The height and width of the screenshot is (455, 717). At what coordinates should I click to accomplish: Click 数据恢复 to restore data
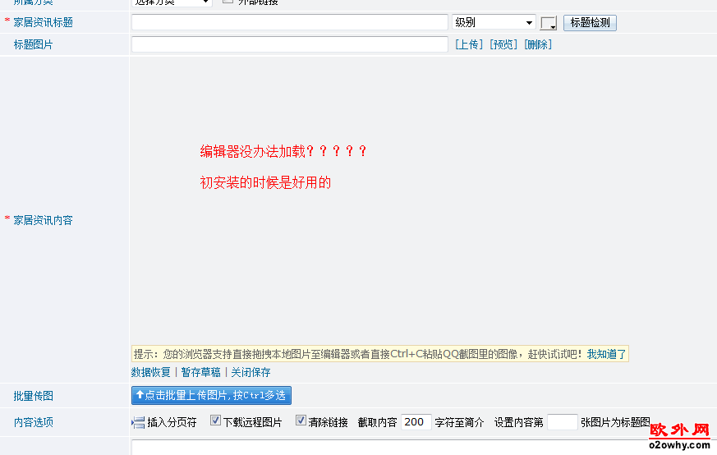tap(151, 372)
